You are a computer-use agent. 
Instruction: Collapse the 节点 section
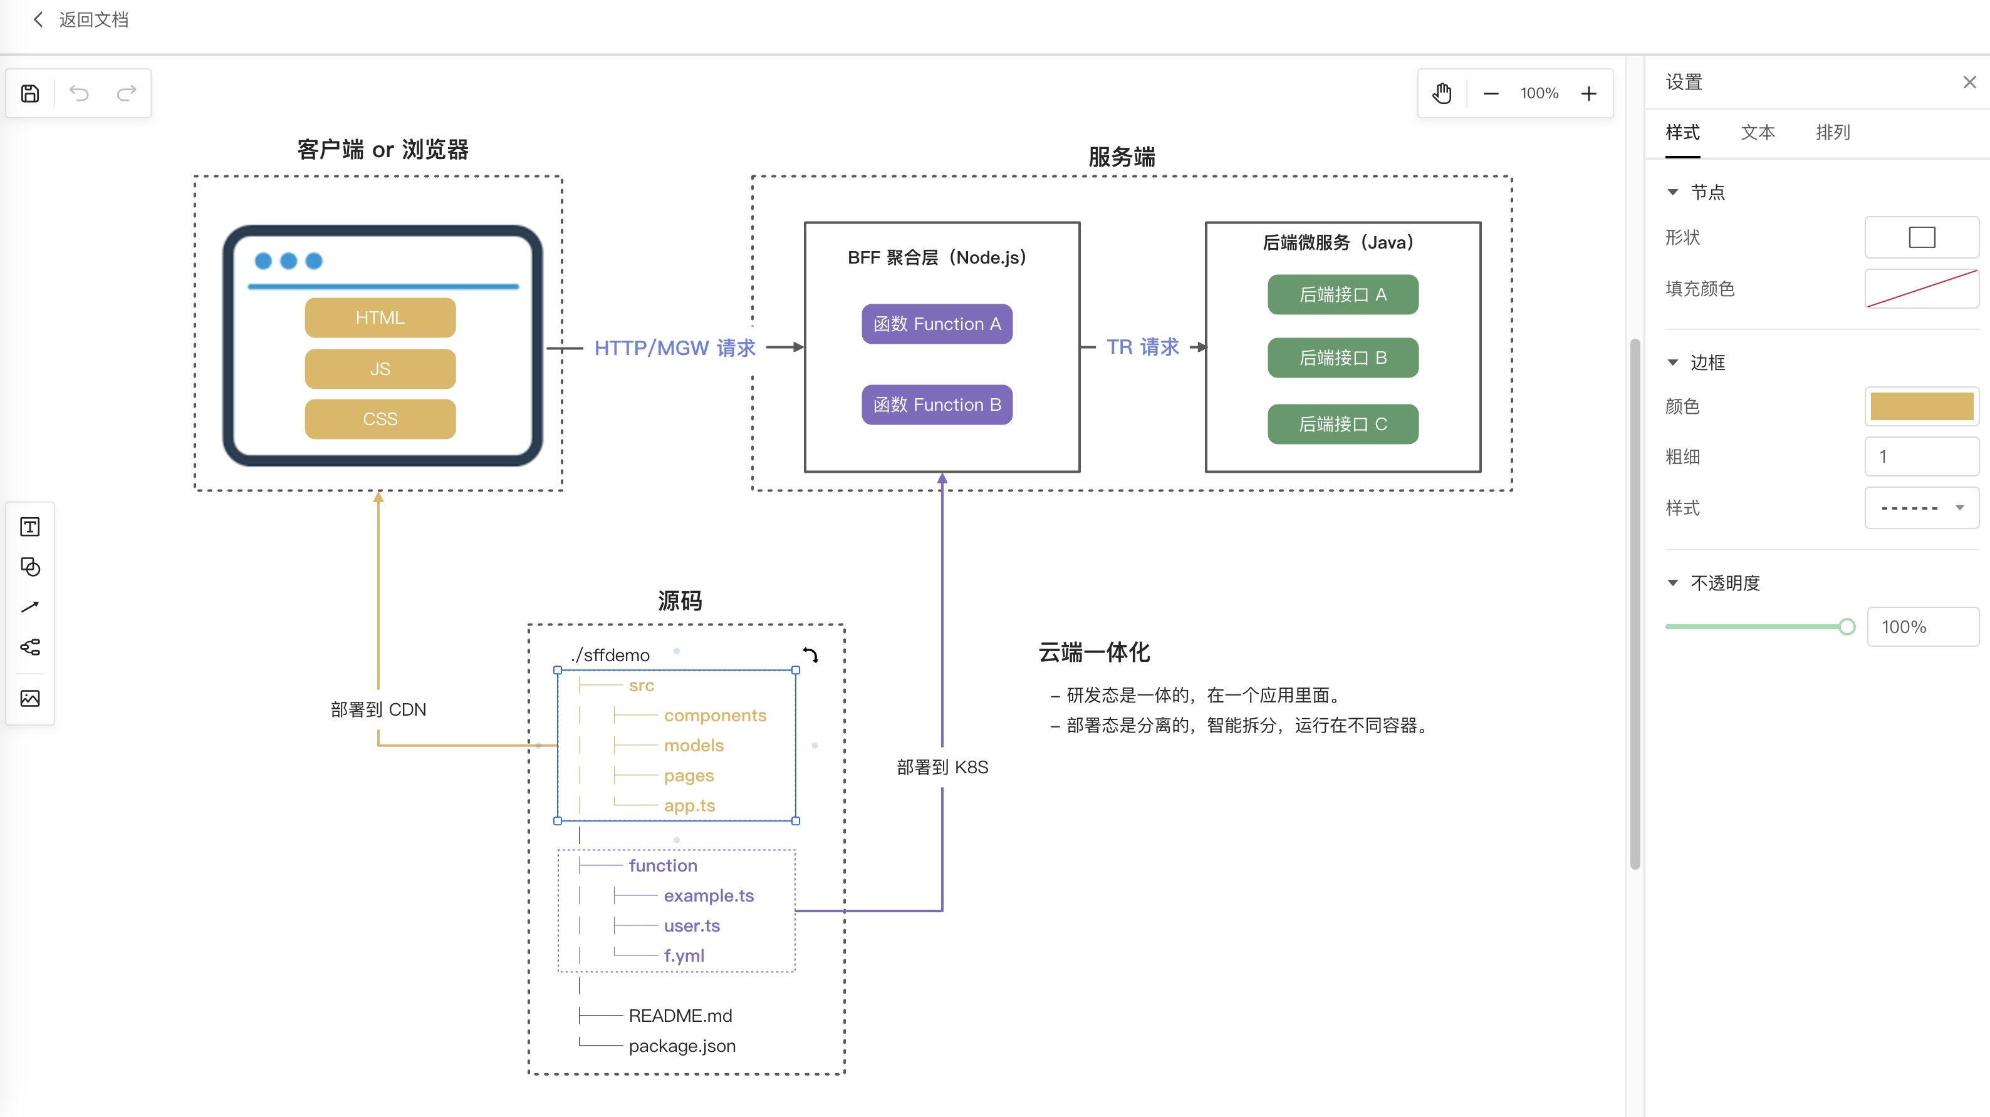pyautogui.click(x=1672, y=192)
